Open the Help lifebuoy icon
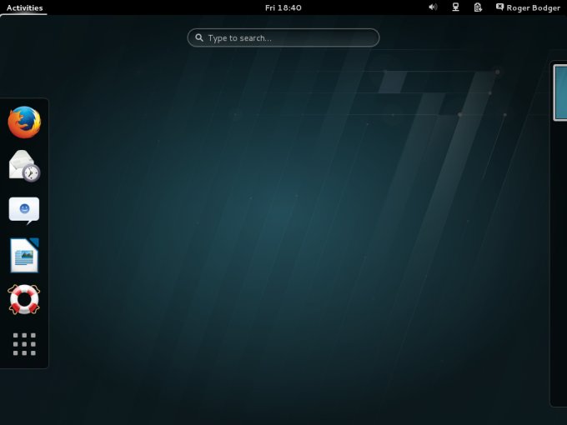 click(24, 299)
